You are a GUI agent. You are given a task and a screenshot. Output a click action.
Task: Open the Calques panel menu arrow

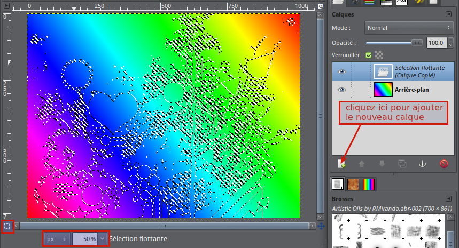point(448,15)
